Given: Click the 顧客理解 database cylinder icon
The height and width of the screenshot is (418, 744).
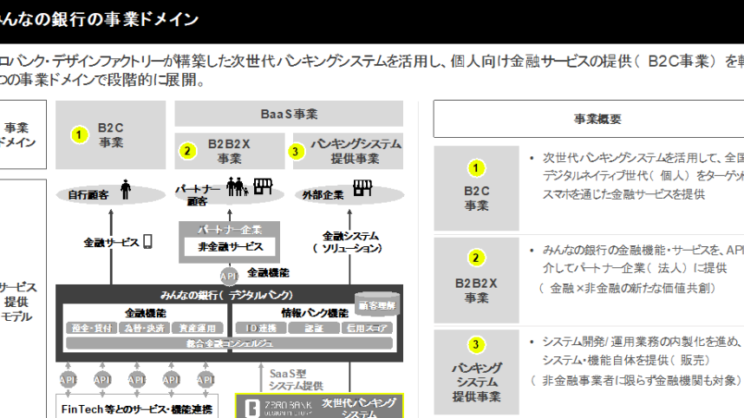Looking at the screenshot, I should click(x=375, y=304).
